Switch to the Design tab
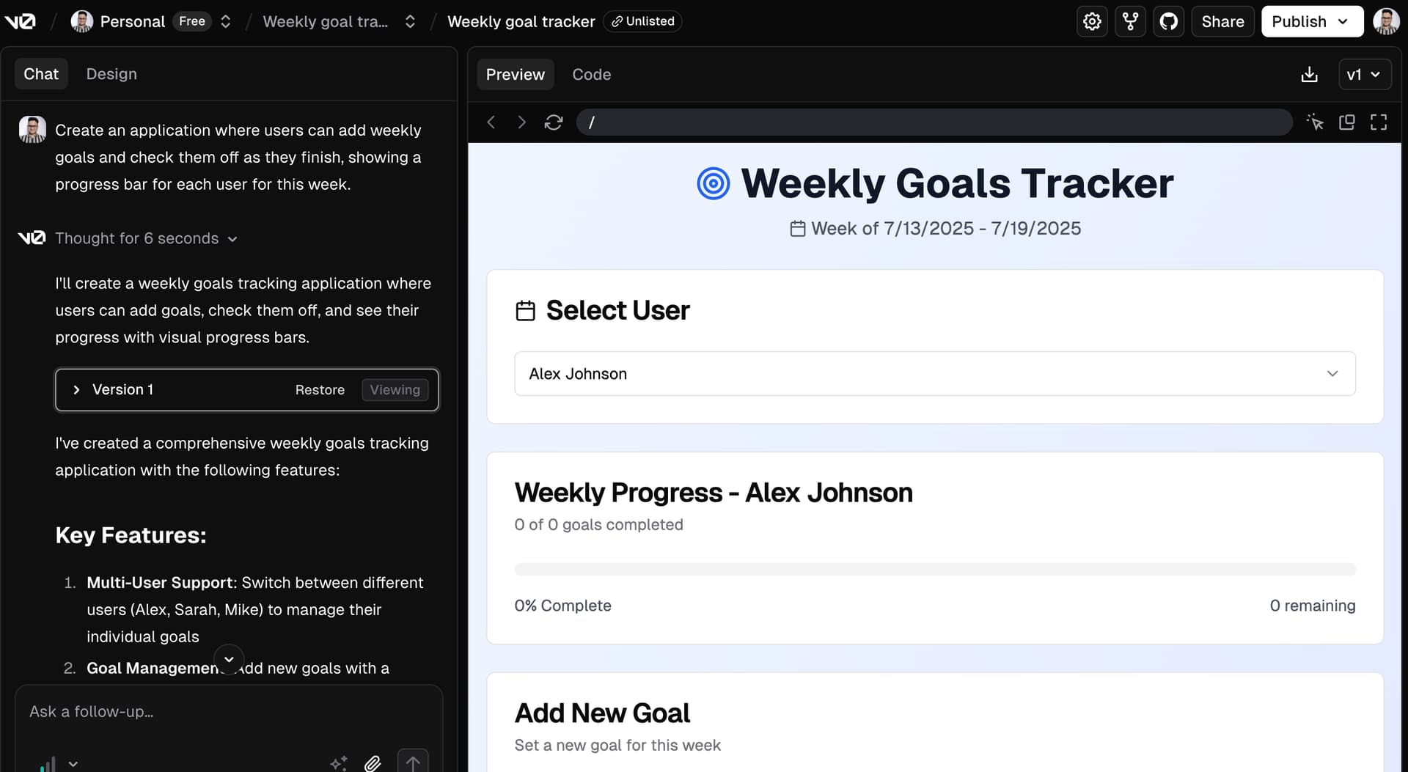 click(x=111, y=73)
